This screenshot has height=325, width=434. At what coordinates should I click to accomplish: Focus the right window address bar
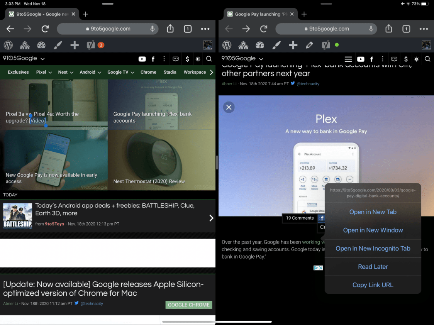pos(326,29)
